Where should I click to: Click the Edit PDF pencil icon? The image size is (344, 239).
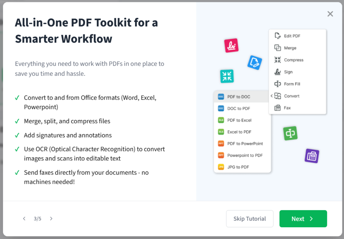pos(277,36)
